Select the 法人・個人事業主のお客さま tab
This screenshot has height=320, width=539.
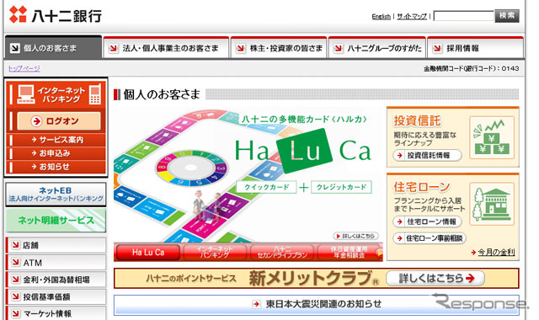166,48
